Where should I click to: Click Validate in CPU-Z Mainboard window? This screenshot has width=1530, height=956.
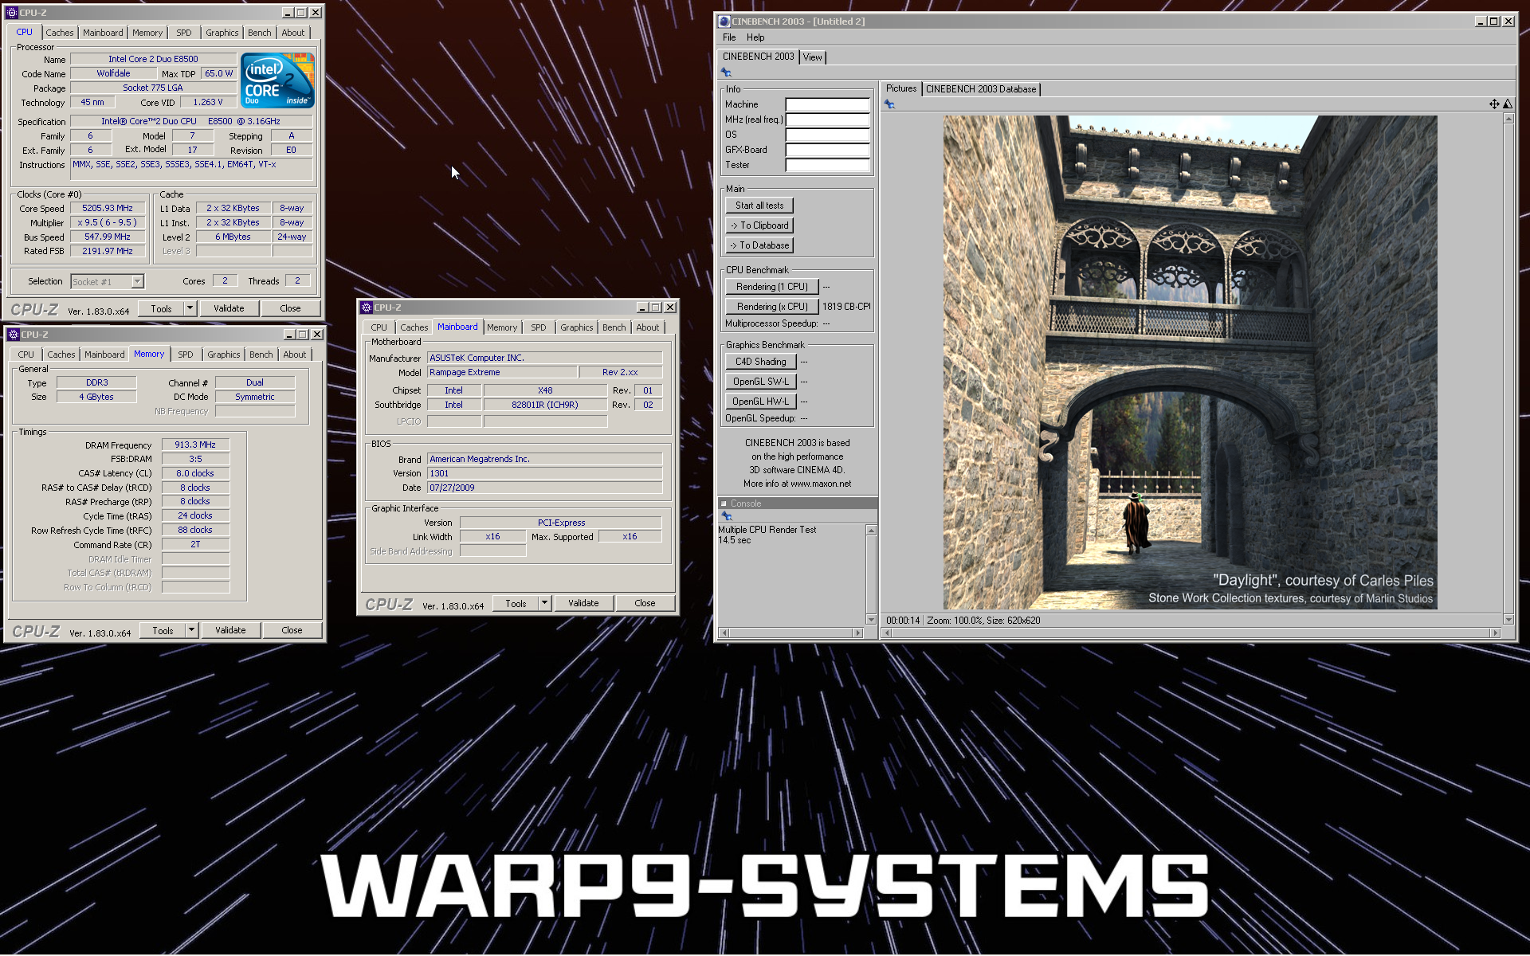583,603
